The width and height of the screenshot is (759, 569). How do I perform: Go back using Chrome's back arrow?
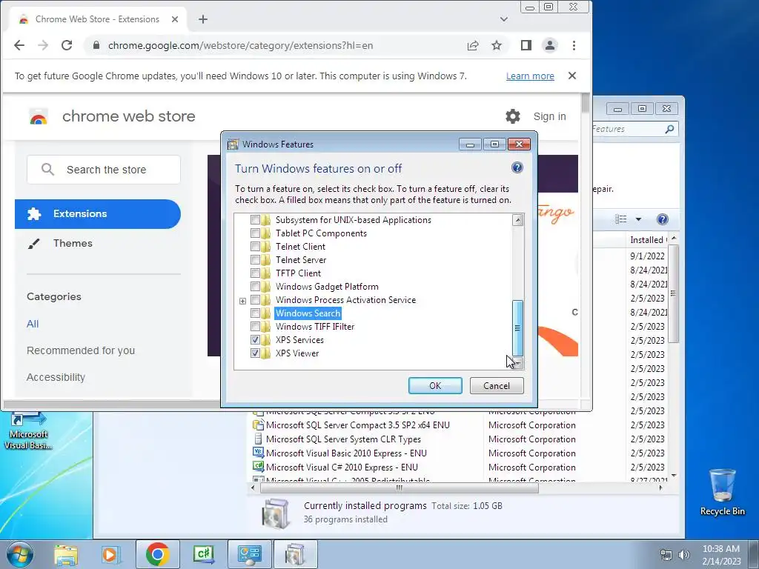[19, 45]
